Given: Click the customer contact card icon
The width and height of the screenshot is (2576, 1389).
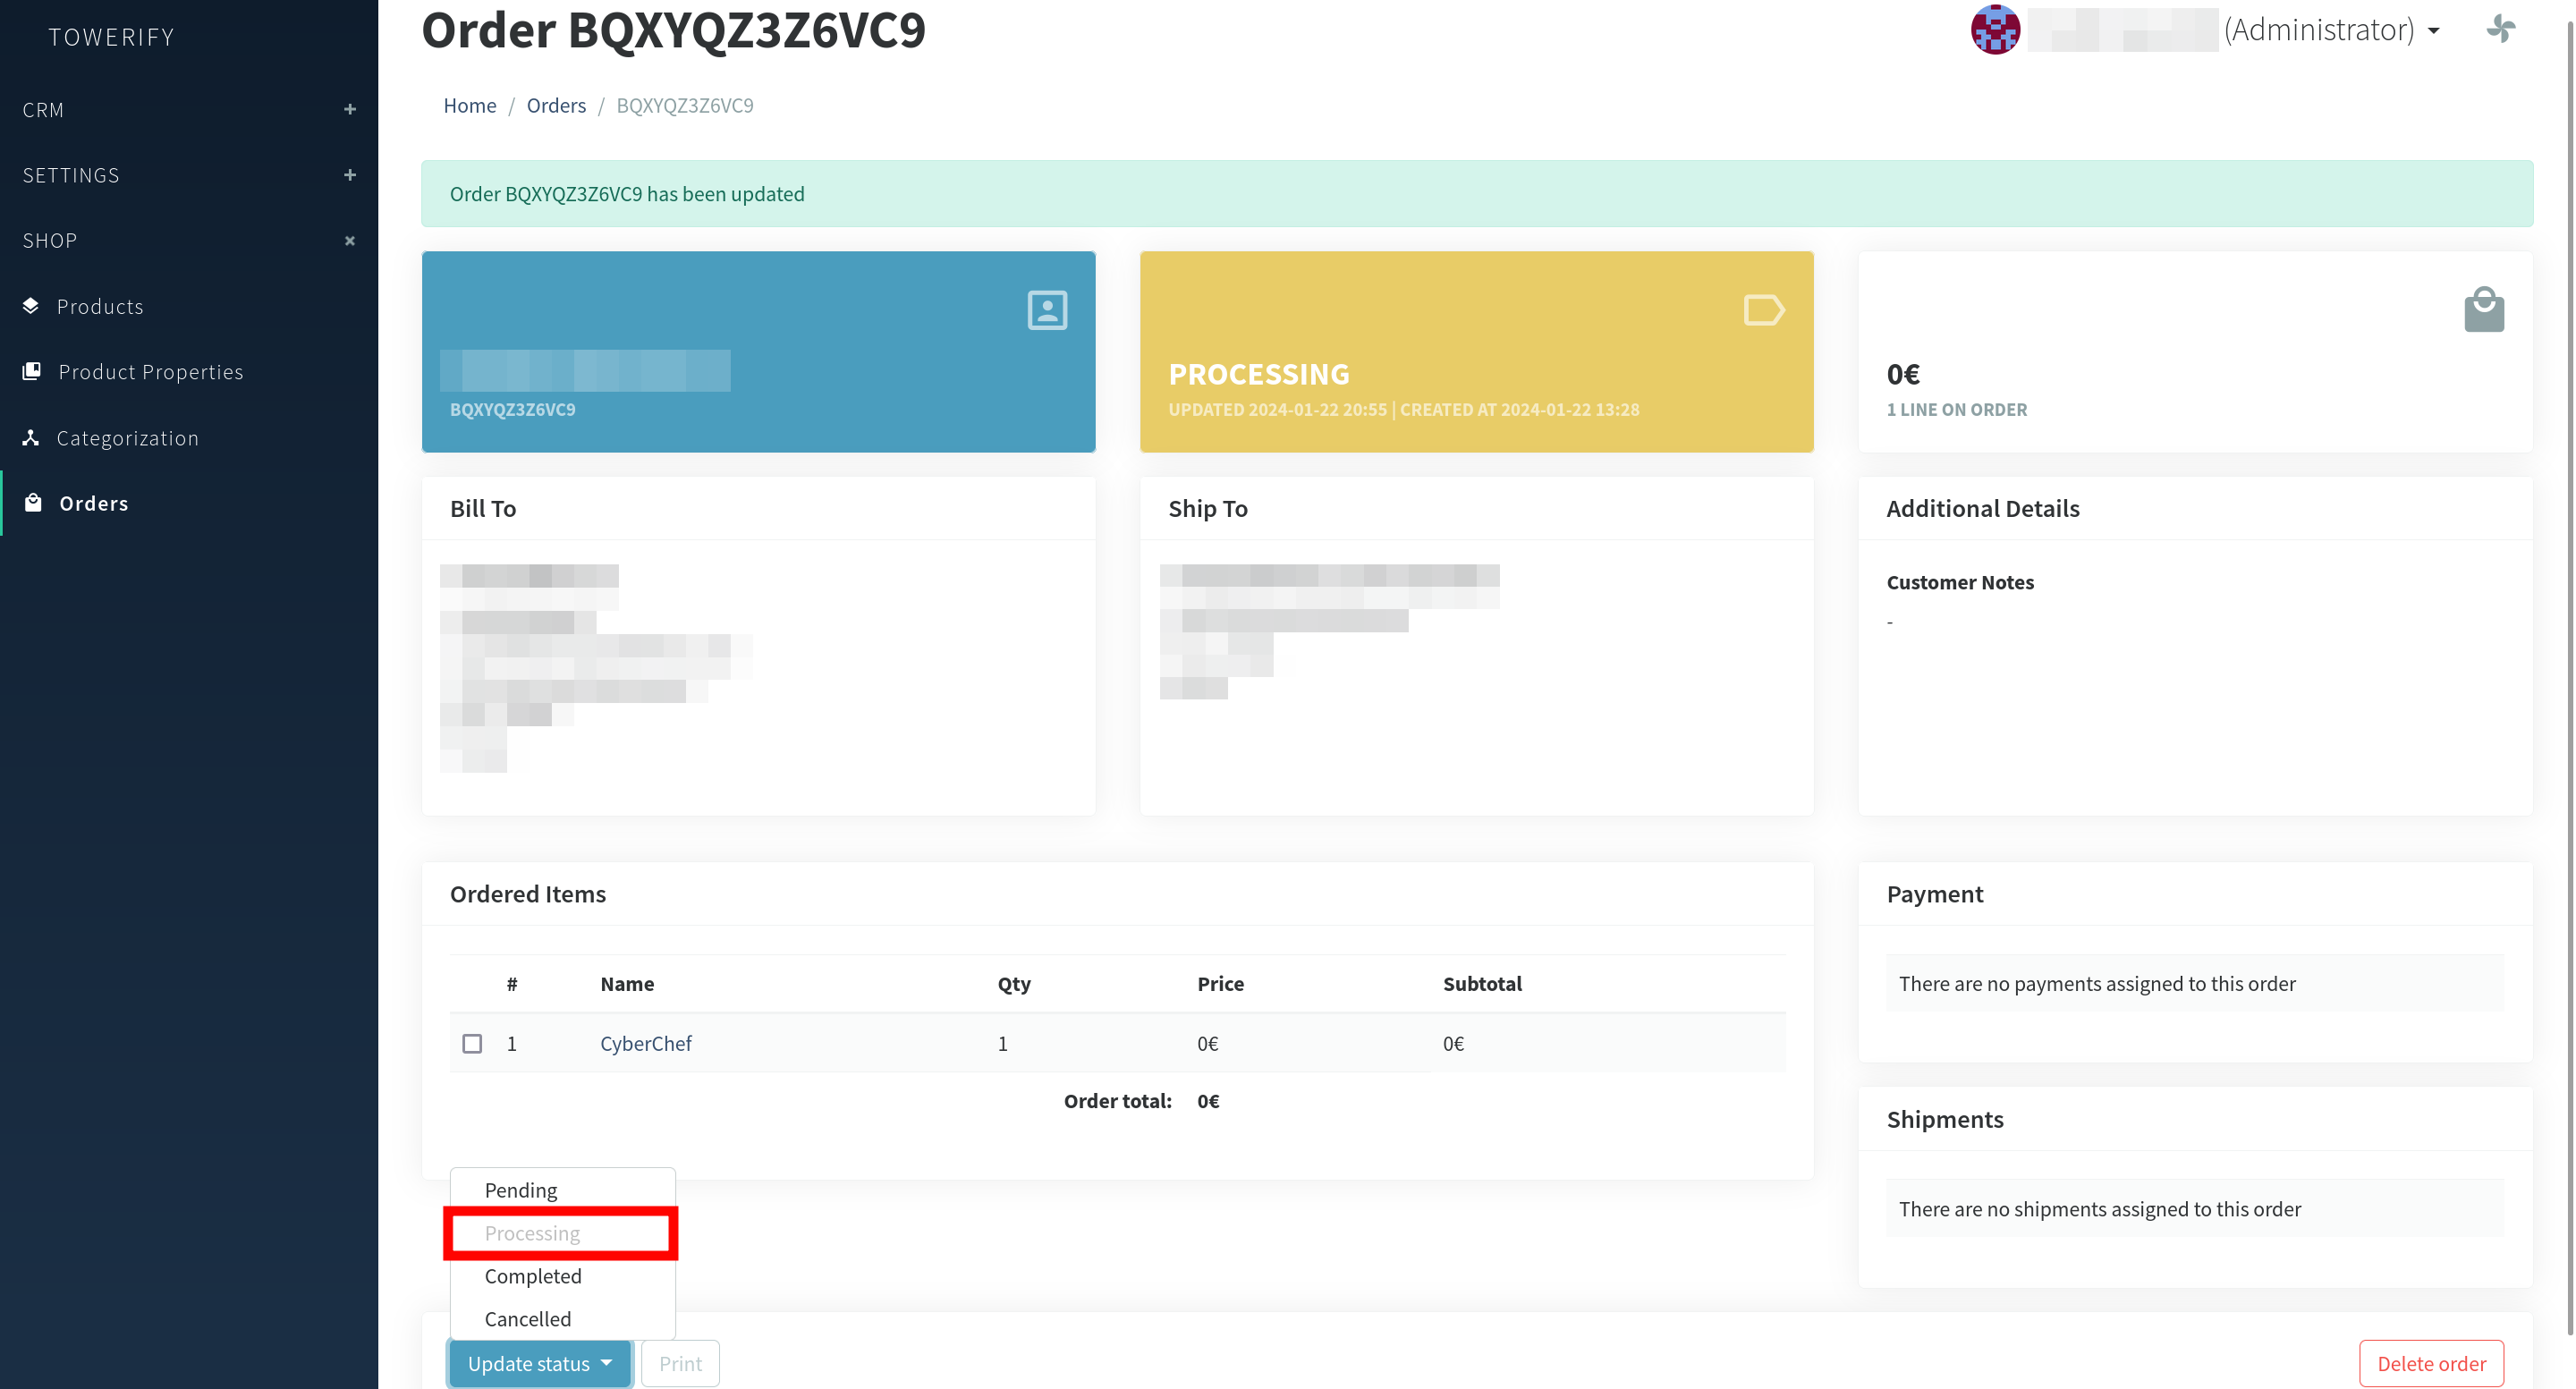Looking at the screenshot, I should click(1047, 310).
